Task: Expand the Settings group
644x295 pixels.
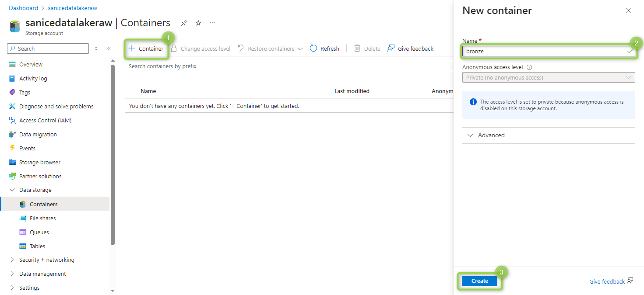Action: click(x=12, y=288)
